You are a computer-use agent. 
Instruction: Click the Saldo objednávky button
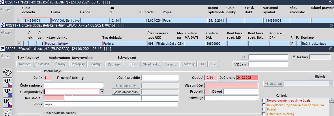point(126,92)
